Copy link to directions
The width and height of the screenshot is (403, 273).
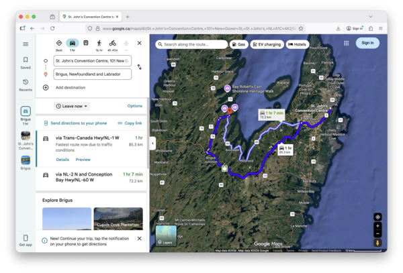[x=130, y=123]
